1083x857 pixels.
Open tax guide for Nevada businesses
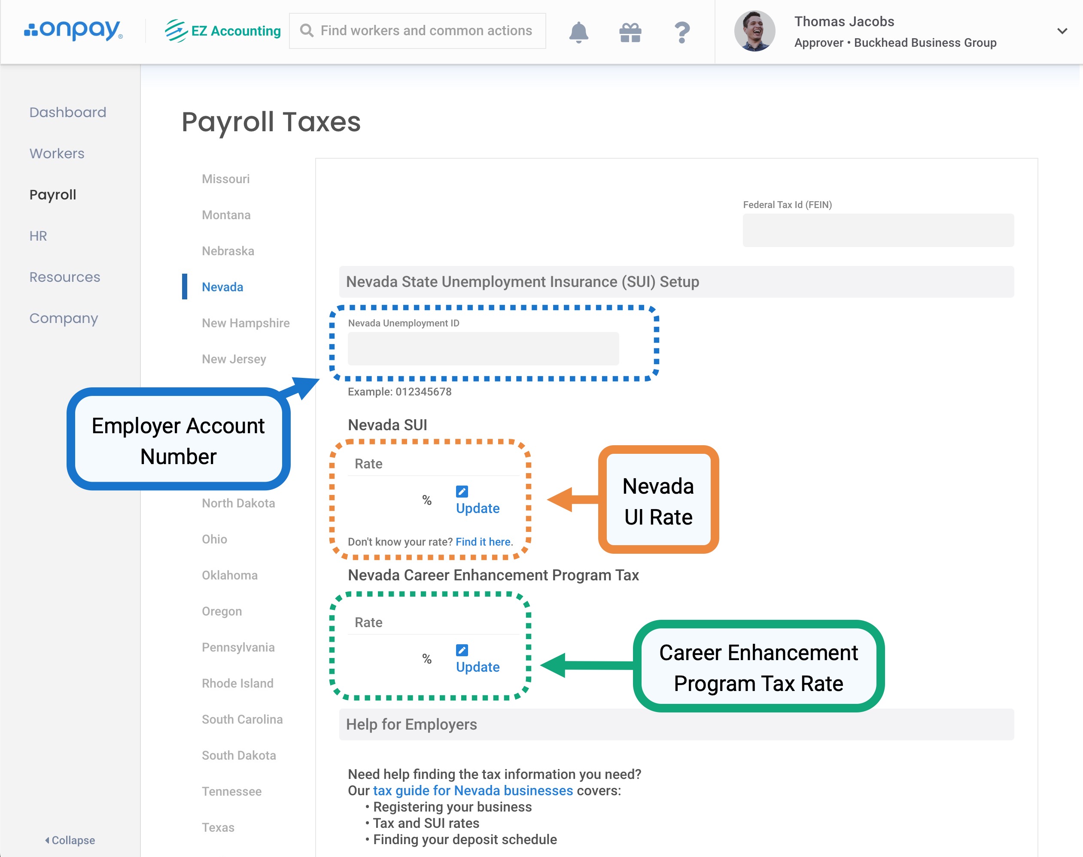(472, 790)
